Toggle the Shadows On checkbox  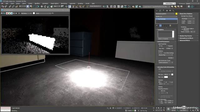(159, 53)
